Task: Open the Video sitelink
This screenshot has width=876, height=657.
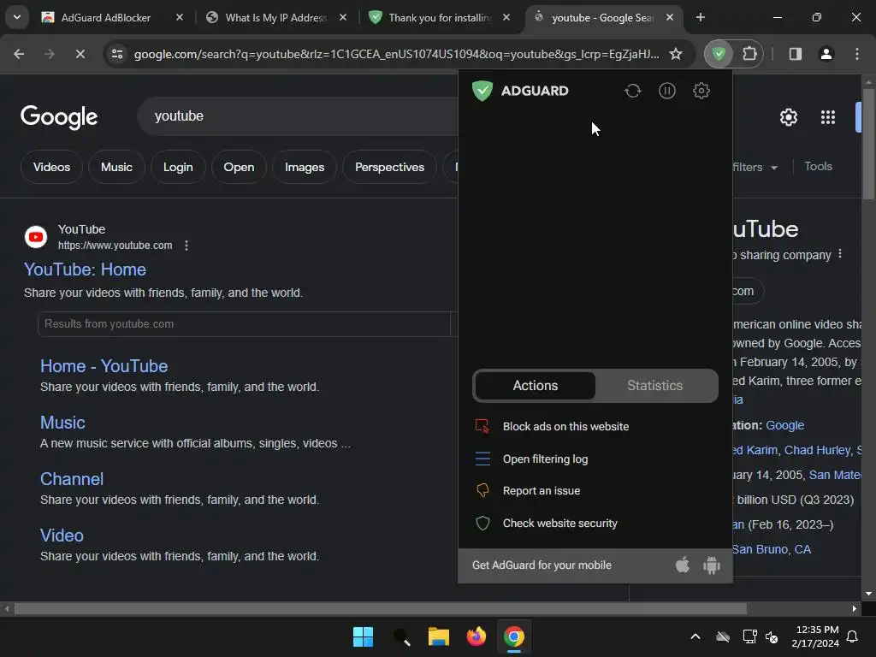Action: click(x=62, y=536)
